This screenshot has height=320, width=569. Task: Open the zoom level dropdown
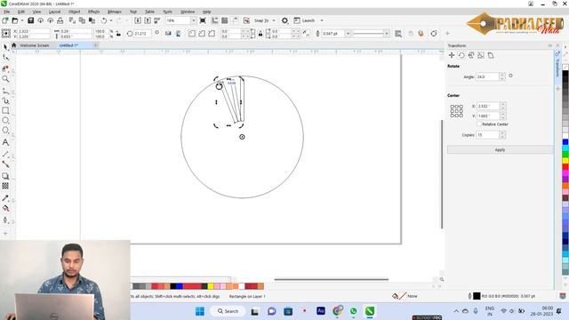[x=193, y=20]
